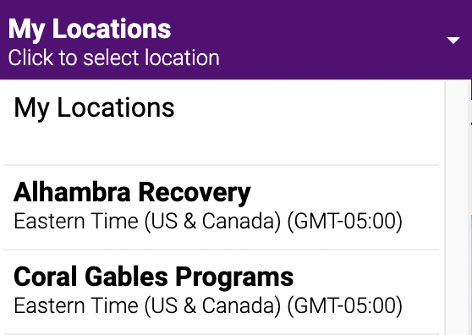Click the '(US & Canada)' text of Coral Gables entry
Screen dimensions: 472x335
[212, 306]
